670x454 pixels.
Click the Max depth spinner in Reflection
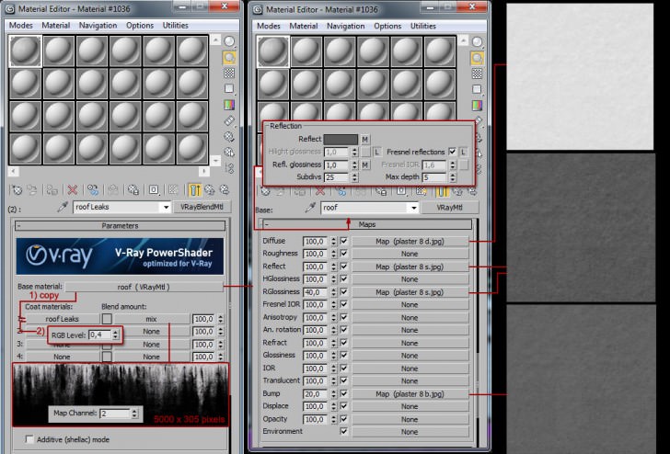453,177
